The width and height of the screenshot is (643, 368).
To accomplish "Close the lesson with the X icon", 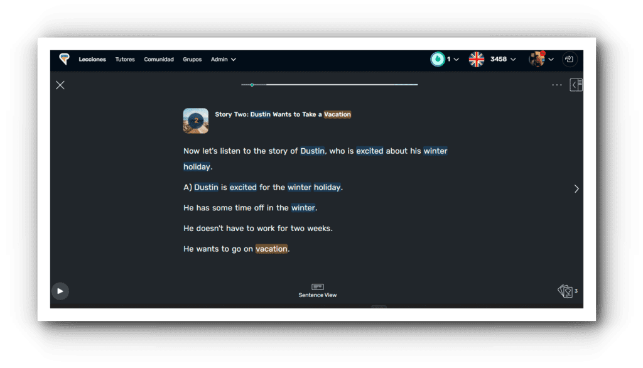I will (60, 85).
